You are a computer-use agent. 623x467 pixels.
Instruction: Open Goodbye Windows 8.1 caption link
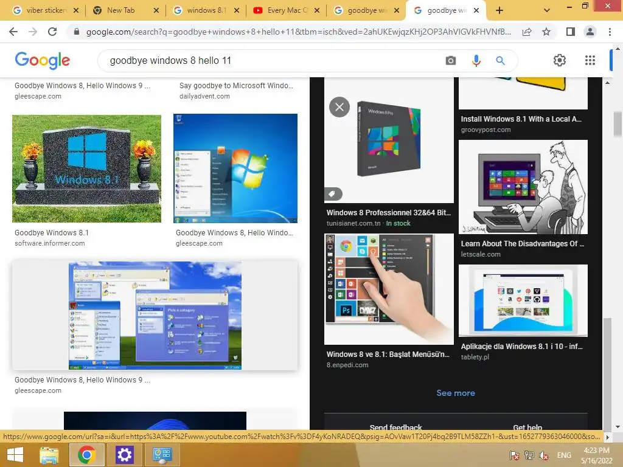pyautogui.click(x=52, y=233)
